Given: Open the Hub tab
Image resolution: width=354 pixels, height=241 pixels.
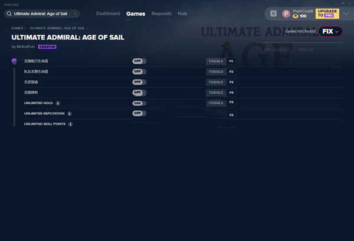Looking at the screenshot, I should click(x=182, y=14).
